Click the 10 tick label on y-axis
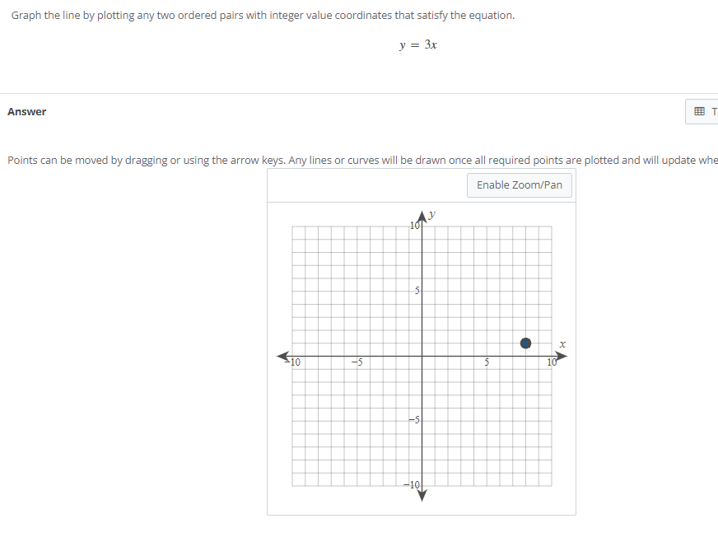Image resolution: width=718 pixels, height=551 pixels. 413,224
